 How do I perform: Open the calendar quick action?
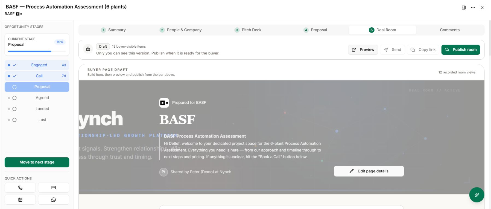click(x=20, y=200)
